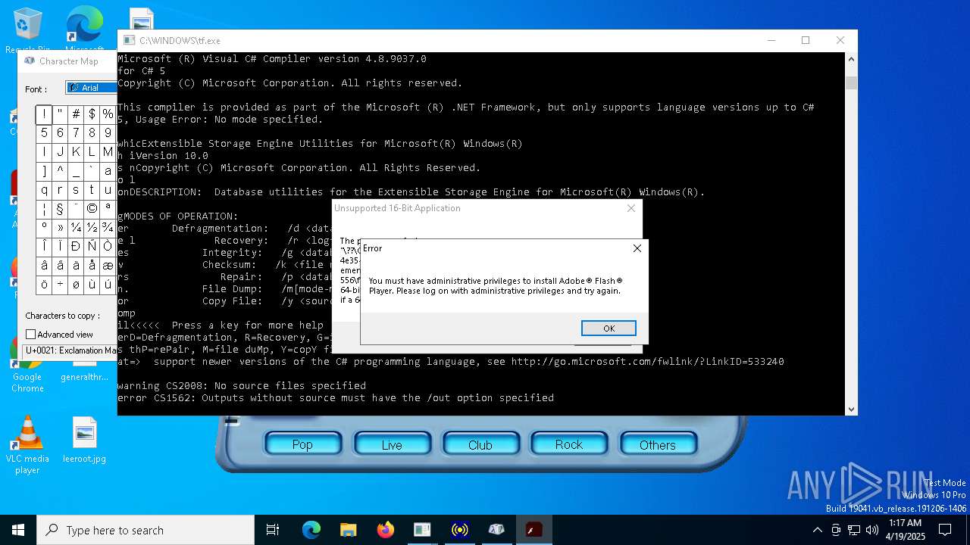This screenshot has height=545, width=970.
Task: Launch Firefox from the taskbar
Action: tap(386, 530)
